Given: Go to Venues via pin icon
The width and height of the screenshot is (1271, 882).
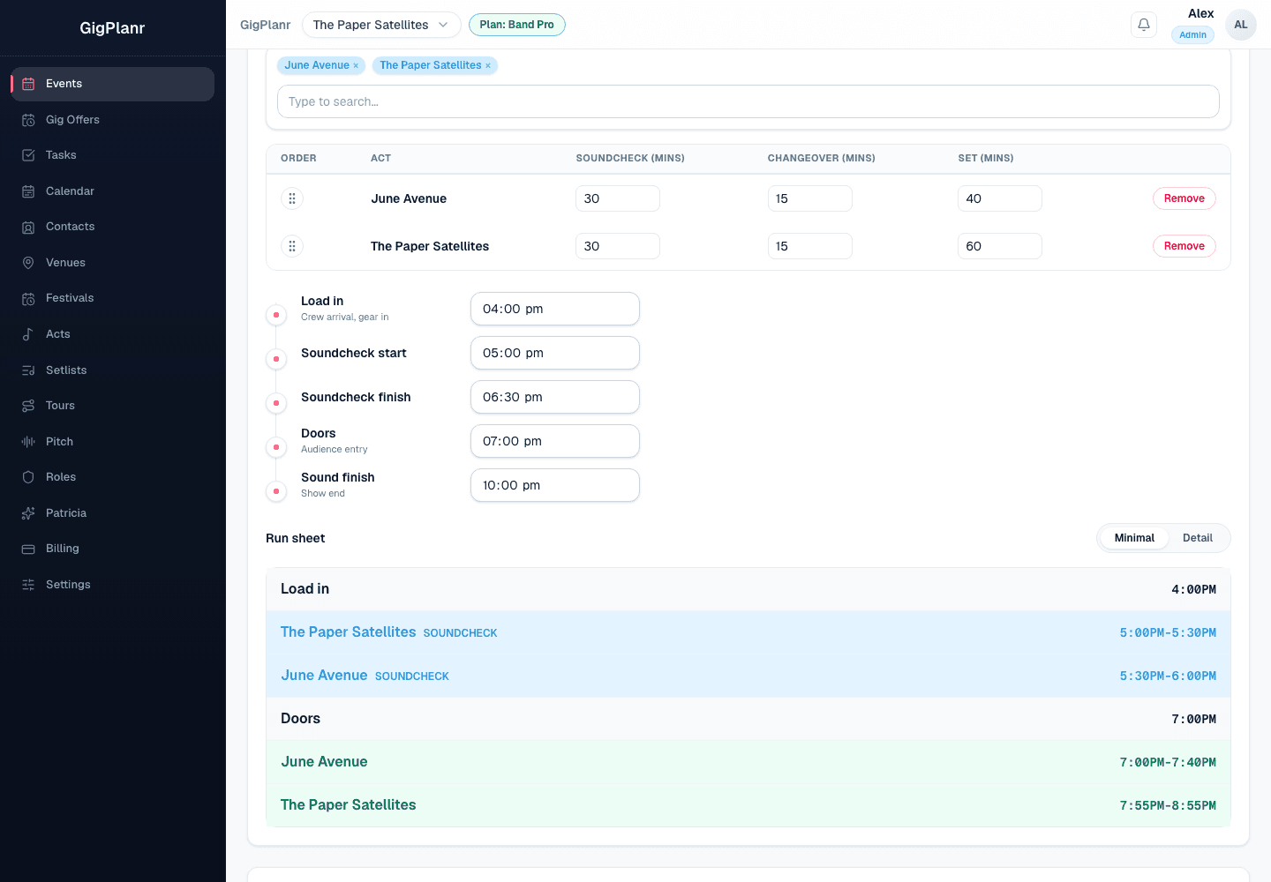Looking at the screenshot, I should pos(28,263).
